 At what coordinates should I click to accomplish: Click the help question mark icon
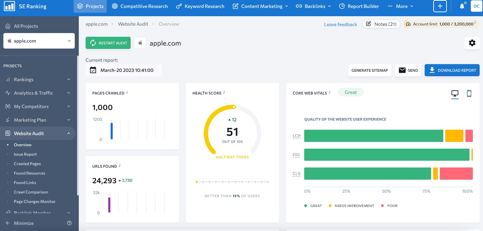pyautogui.click(x=69, y=223)
